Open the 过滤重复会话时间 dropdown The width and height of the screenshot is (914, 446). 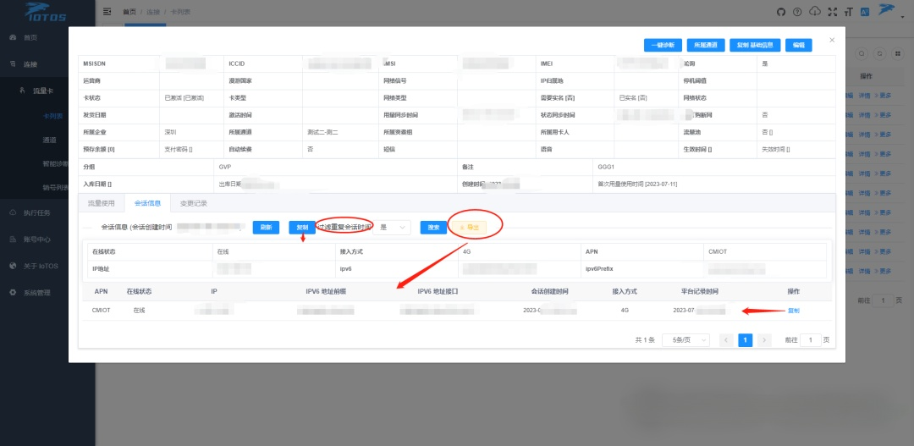(x=392, y=228)
